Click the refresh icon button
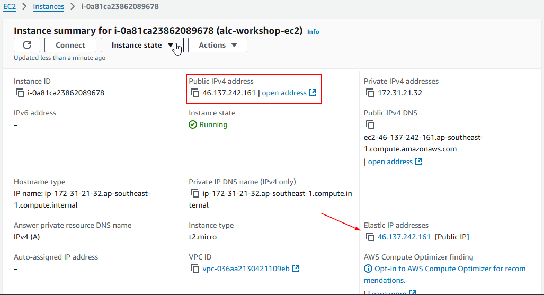The width and height of the screenshot is (544, 295). 26,45
